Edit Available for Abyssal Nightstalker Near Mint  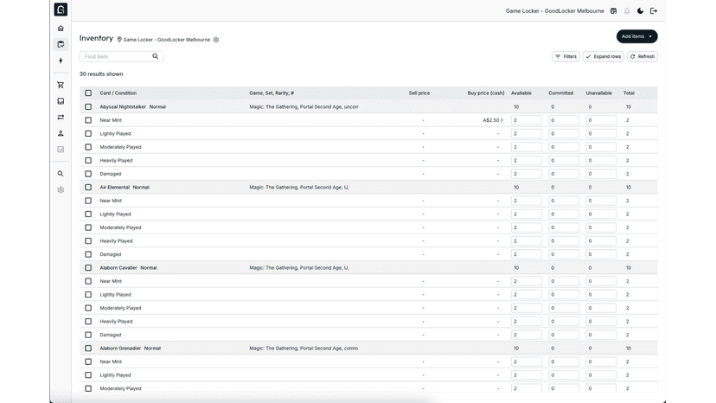coord(527,120)
